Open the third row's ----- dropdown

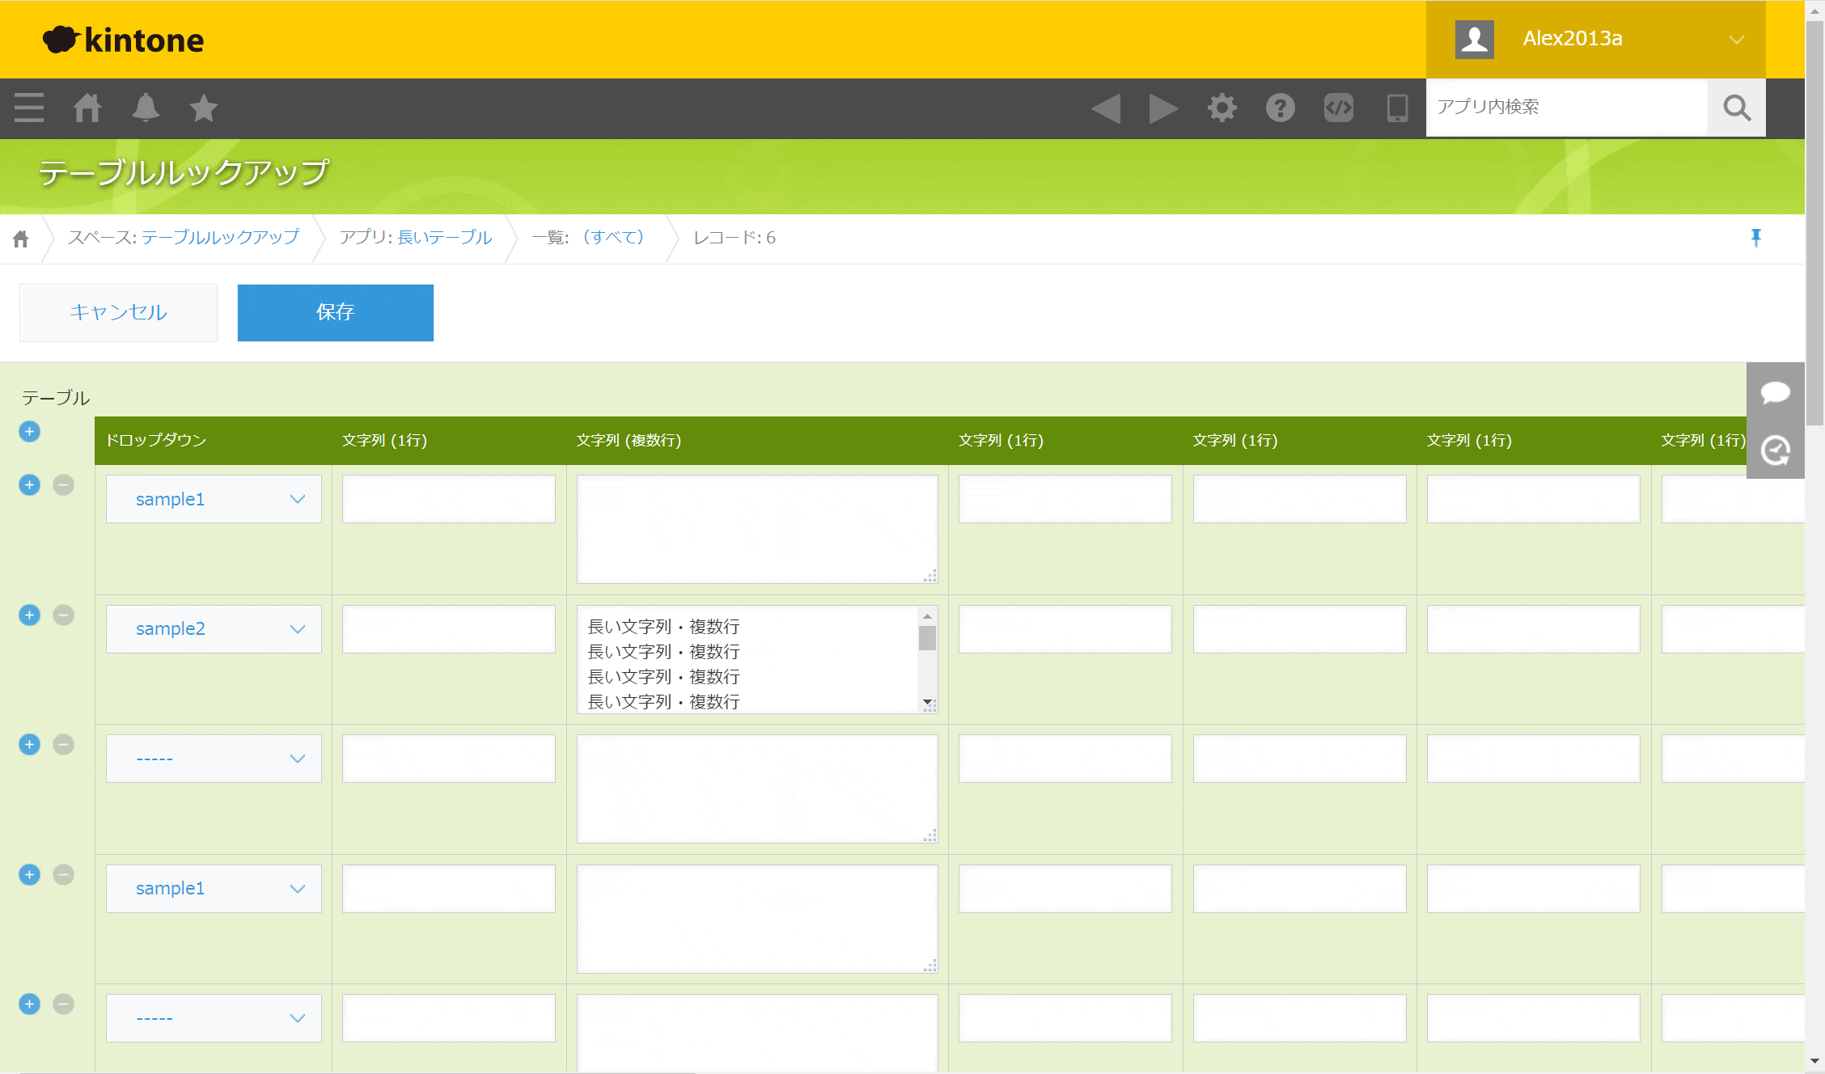[x=214, y=759]
